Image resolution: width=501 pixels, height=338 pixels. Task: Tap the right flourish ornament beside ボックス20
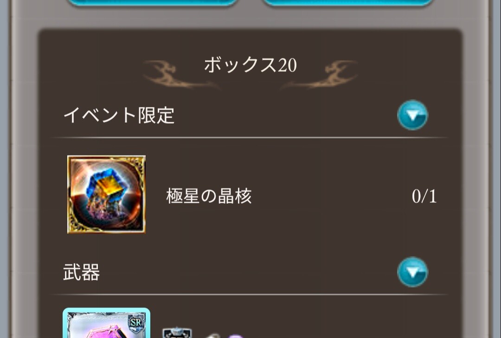tap(320, 74)
